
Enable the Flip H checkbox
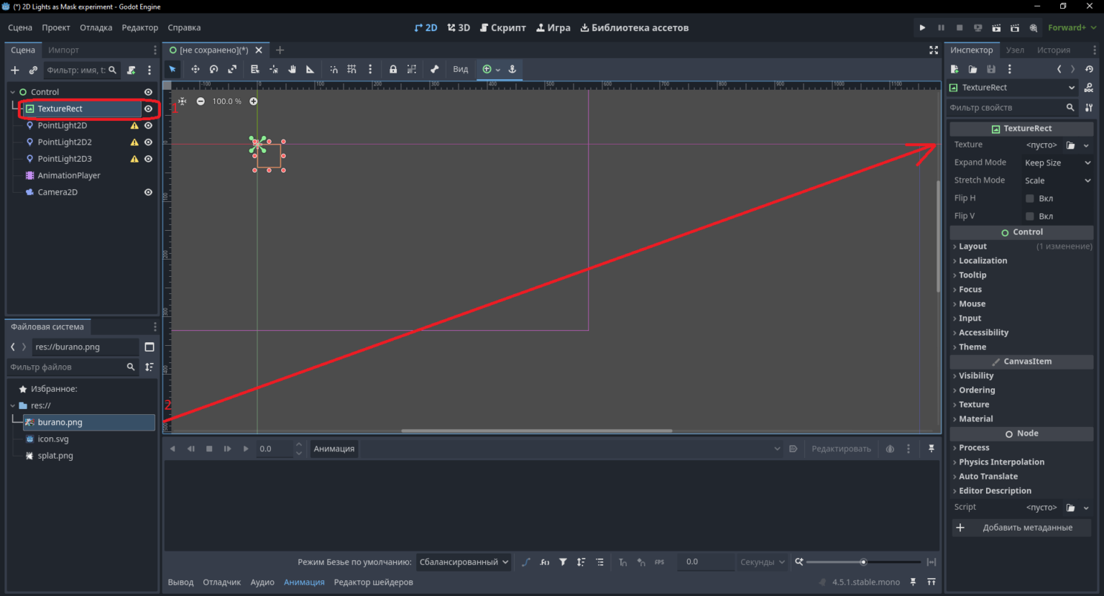coord(1030,198)
